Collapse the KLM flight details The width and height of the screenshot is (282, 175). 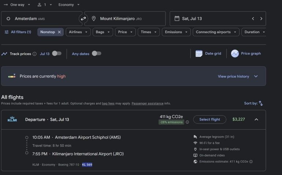pos(256,119)
